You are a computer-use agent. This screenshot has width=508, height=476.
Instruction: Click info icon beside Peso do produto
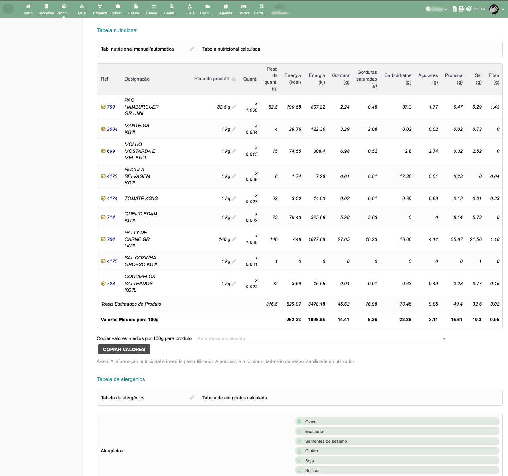233,79
